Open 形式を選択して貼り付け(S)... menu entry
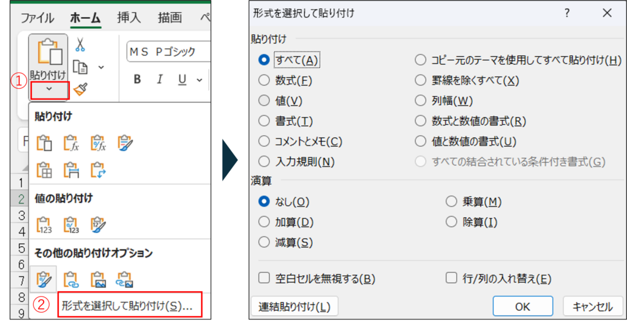Screen dimensions: 627x326 (130, 306)
